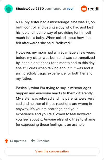Click the orange Reddit Snoo logo

pos(84,9)
